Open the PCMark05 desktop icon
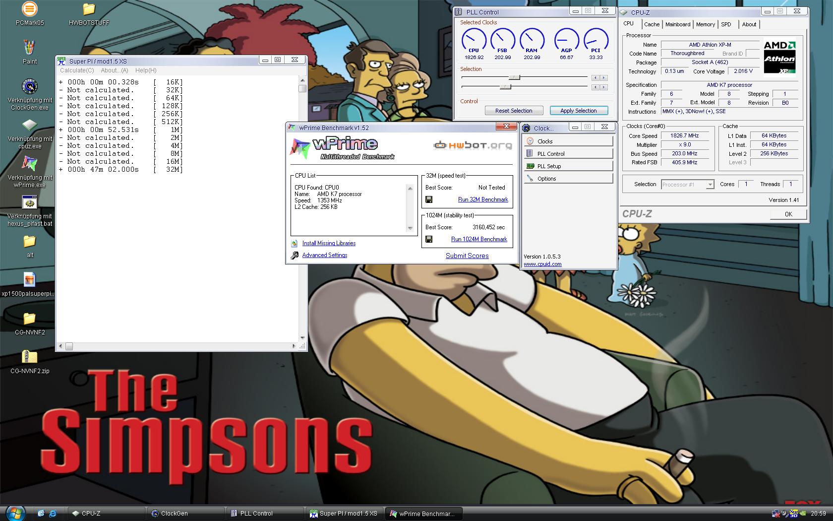Image resolution: width=833 pixels, height=521 pixels. pos(30,9)
